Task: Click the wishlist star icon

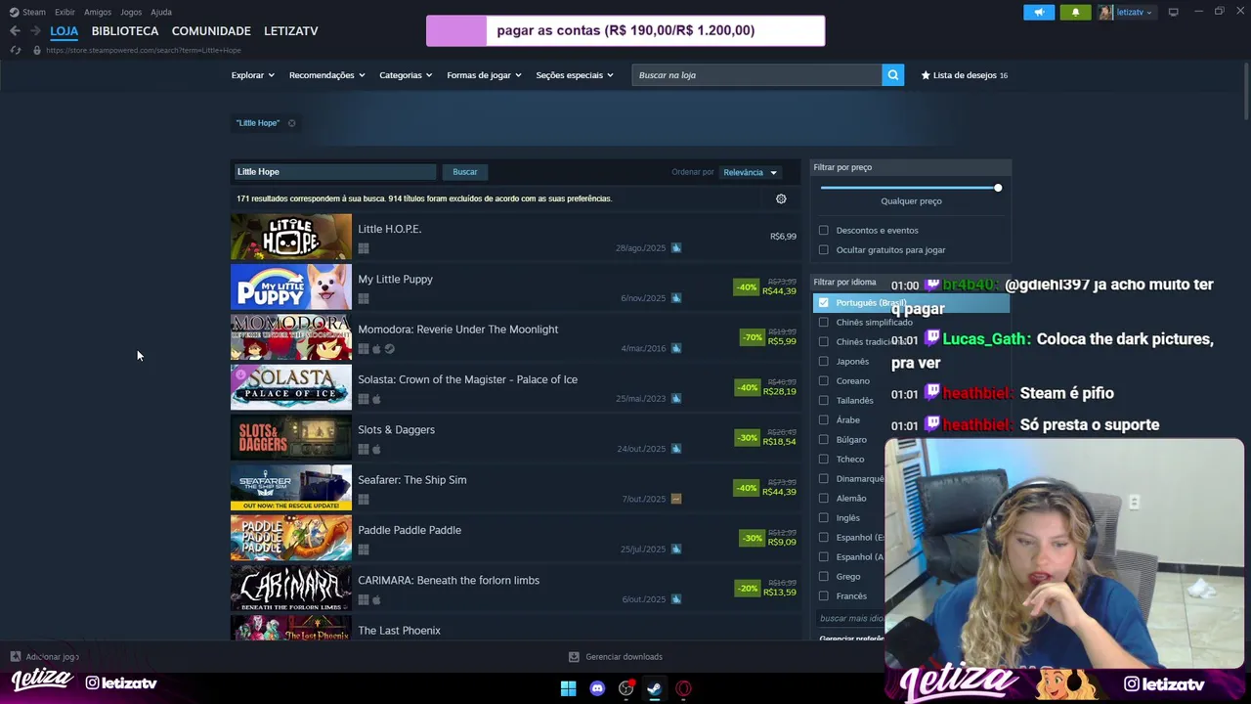Action: click(x=926, y=75)
